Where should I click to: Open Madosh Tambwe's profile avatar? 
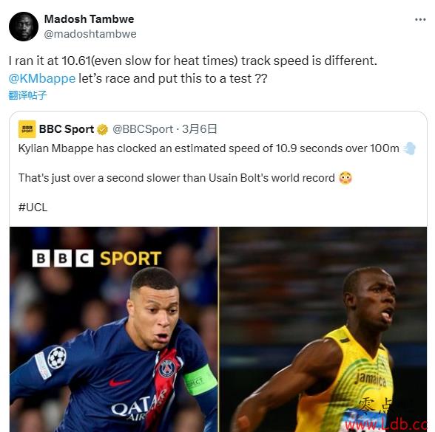coord(24,27)
